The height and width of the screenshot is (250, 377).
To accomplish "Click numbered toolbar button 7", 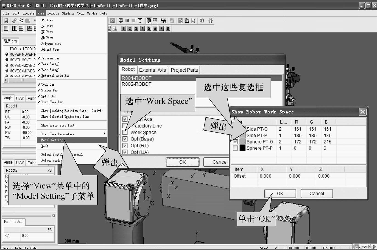I will pos(161,28).
